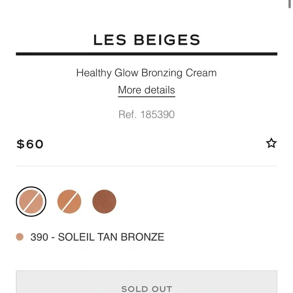Click the thin gray divider below price
The height and width of the screenshot is (293, 293).
point(146,166)
